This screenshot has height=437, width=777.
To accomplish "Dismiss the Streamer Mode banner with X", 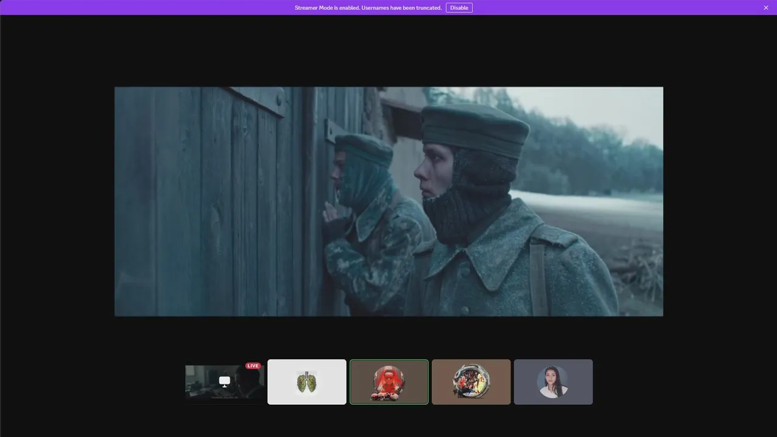I will tap(766, 8).
